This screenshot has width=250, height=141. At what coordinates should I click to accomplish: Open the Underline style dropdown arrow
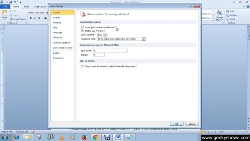(x=42, y=18)
